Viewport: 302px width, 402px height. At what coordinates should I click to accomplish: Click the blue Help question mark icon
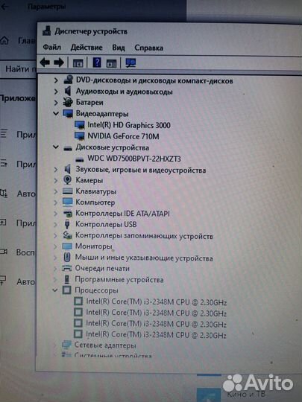click(x=97, y=63)
